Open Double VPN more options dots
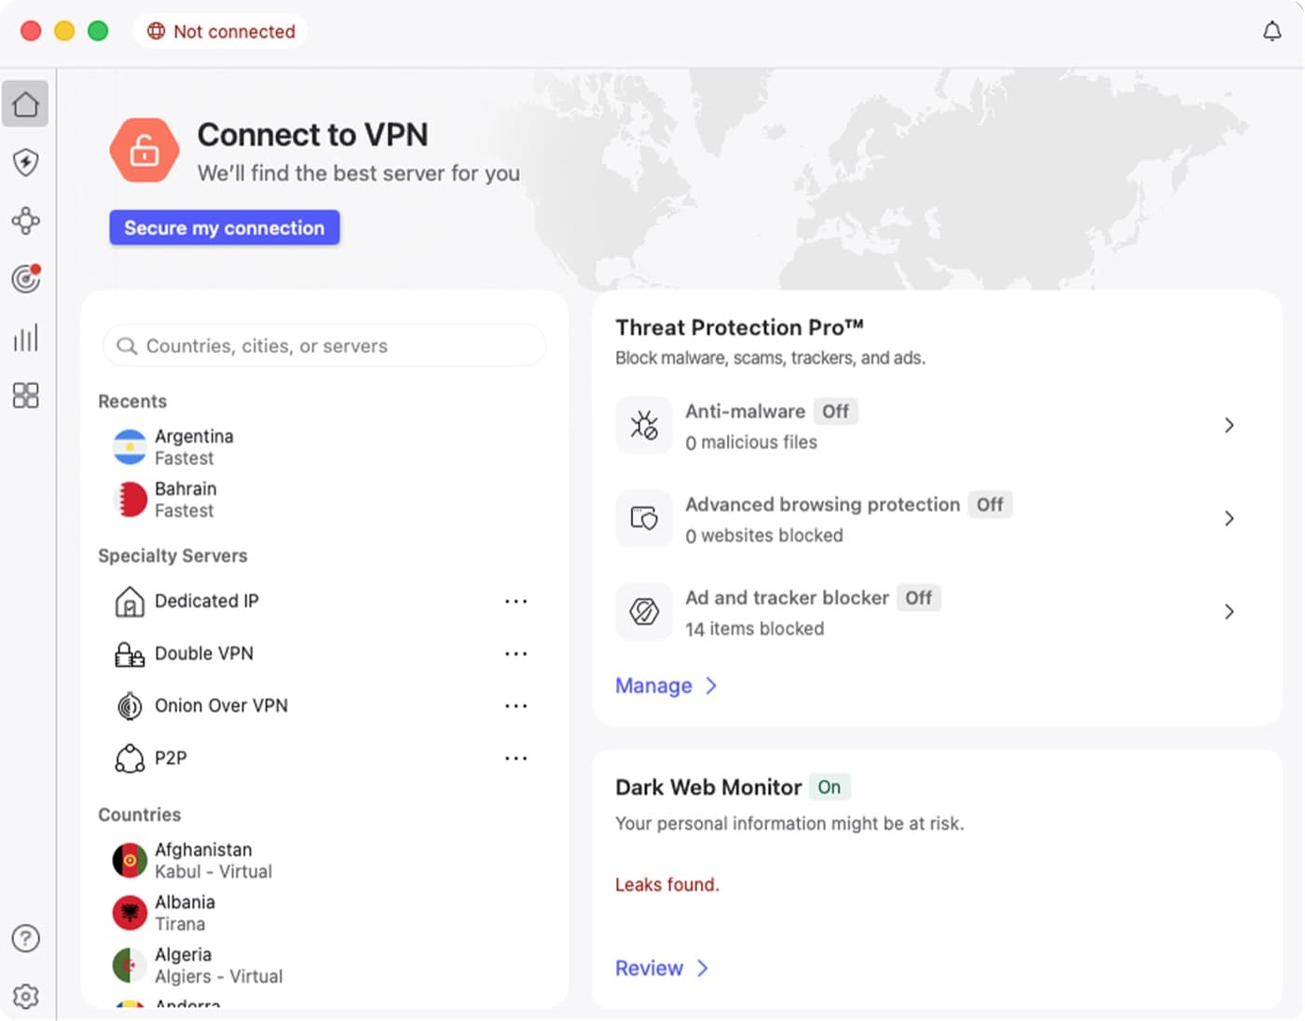Viewport: 1305px width, 1021px height. (515, 654)
